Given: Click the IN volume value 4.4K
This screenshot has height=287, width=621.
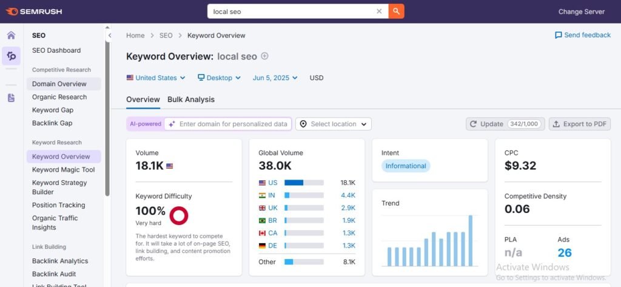Looking at the screenshot, I should click(348, 195).
